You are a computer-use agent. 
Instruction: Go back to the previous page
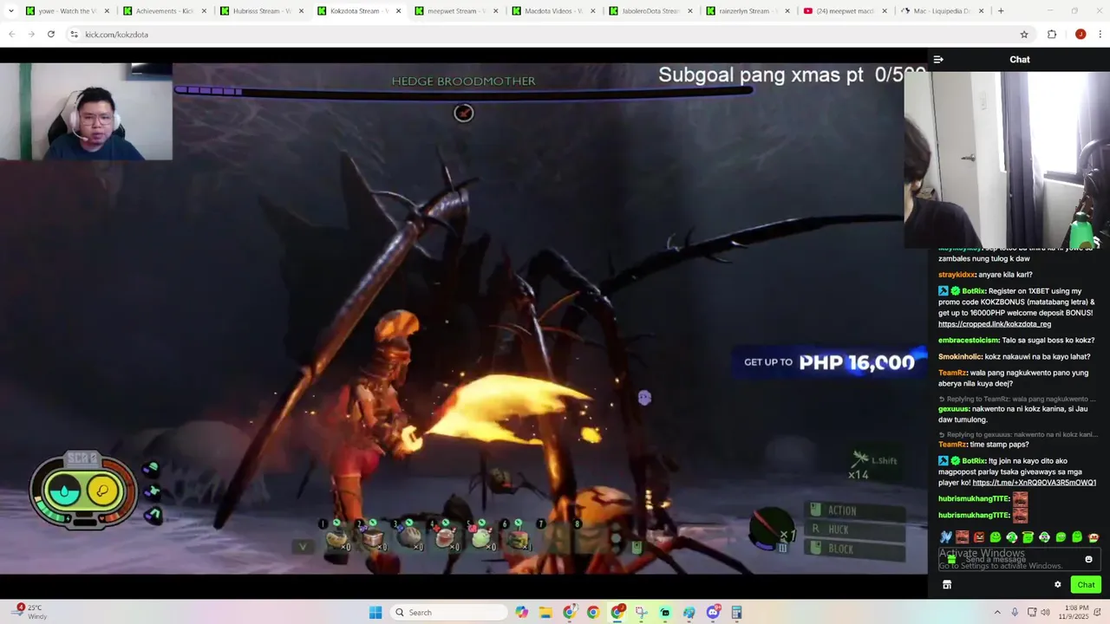pyautogui.click(x=12, y=35)
